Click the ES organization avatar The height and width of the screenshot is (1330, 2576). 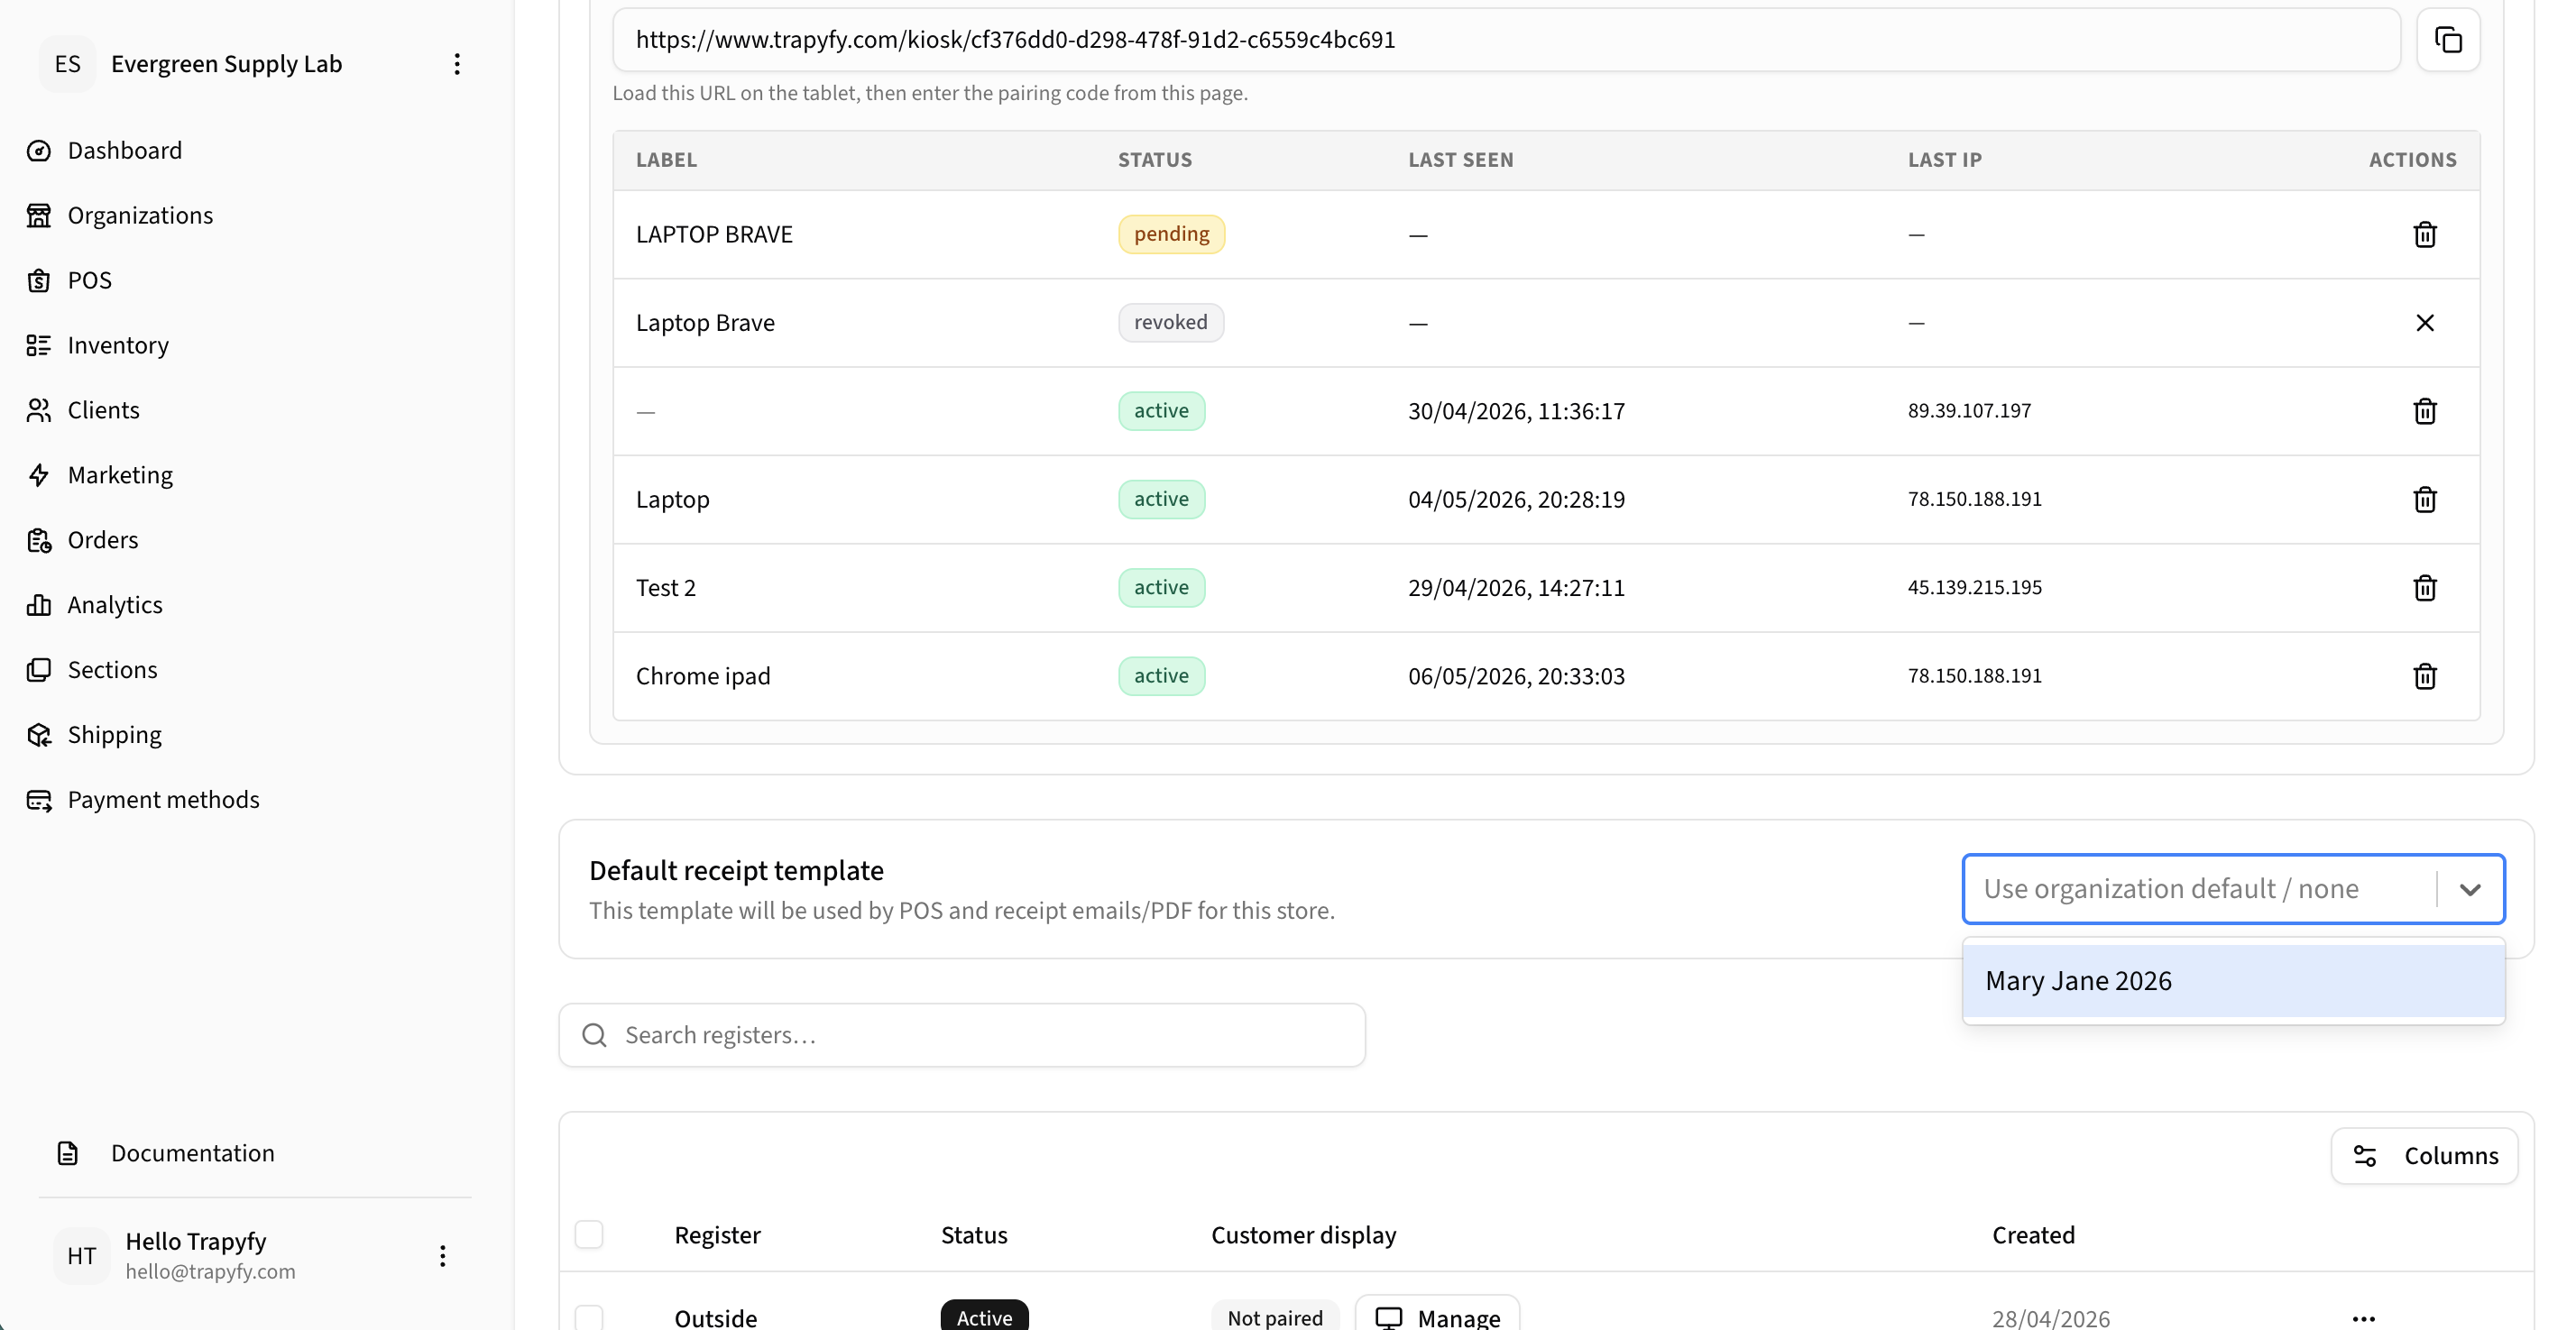68,64
